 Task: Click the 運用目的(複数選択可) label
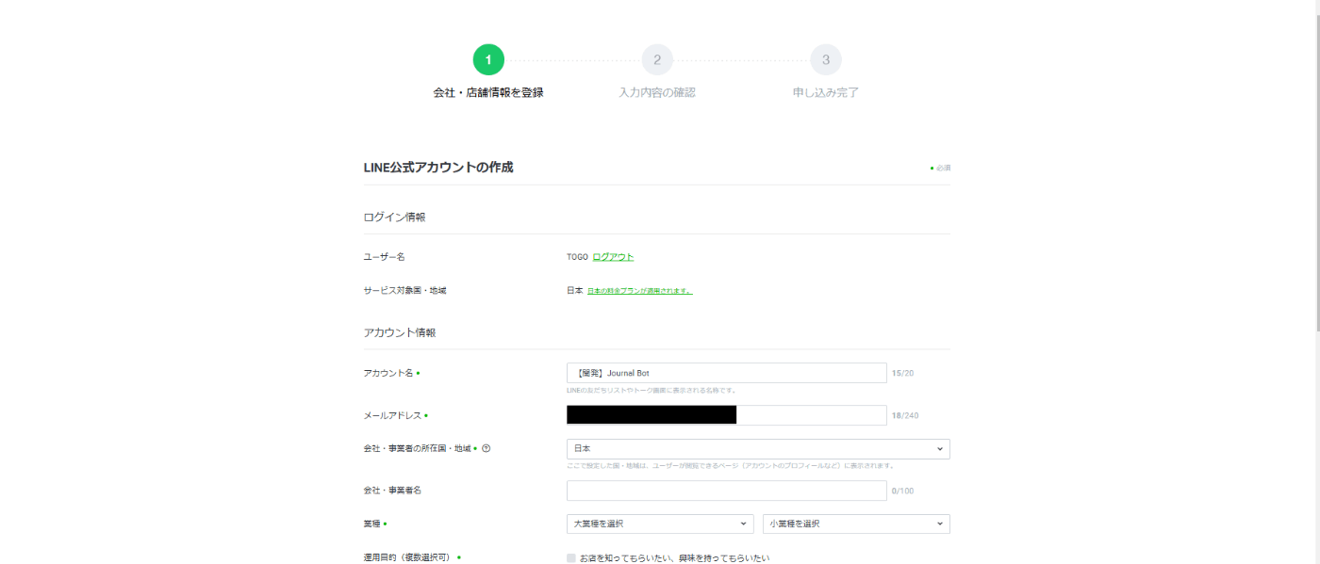(410, 557)
